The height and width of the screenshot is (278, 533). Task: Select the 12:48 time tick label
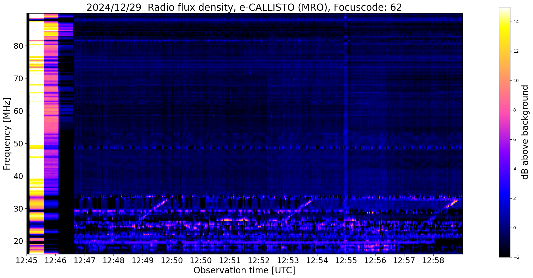point(114,260)
